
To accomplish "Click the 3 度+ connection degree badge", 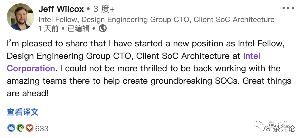I will pyautogui.click(x=104, y=9).
